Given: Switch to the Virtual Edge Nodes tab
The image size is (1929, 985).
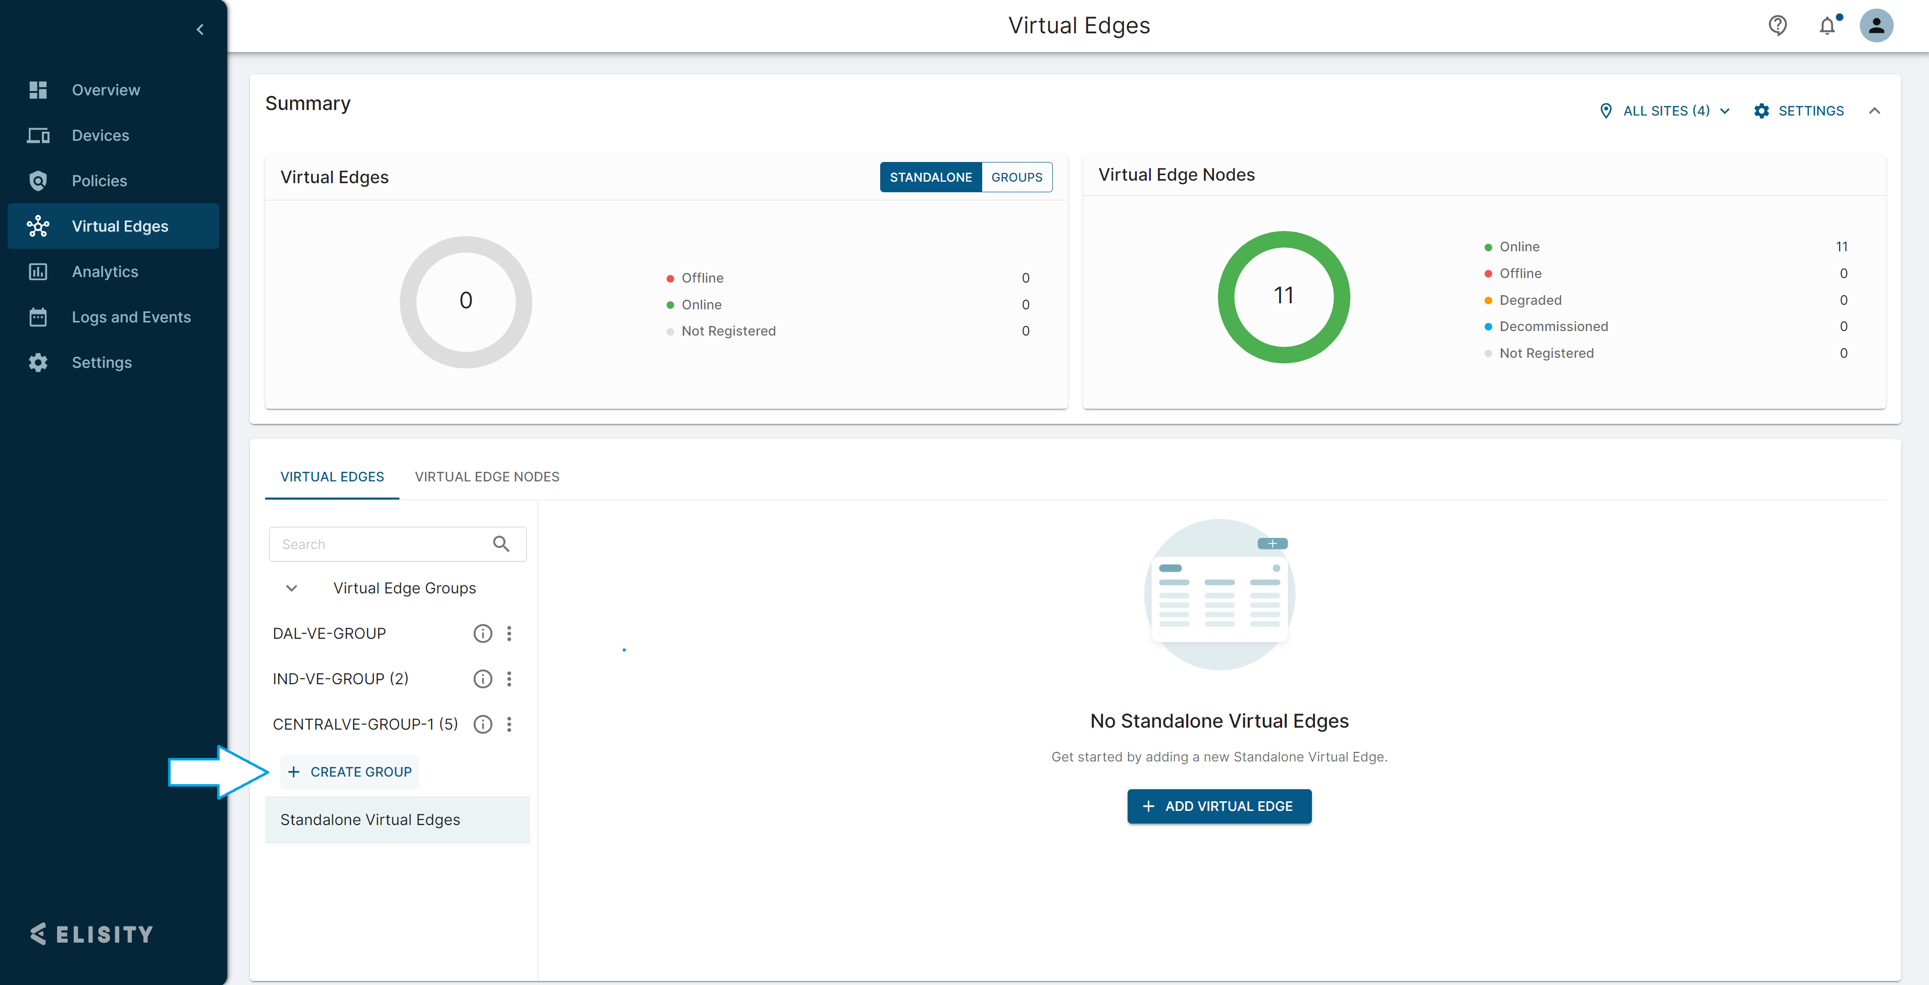Looking at the screenshot, I should (487, 477).
